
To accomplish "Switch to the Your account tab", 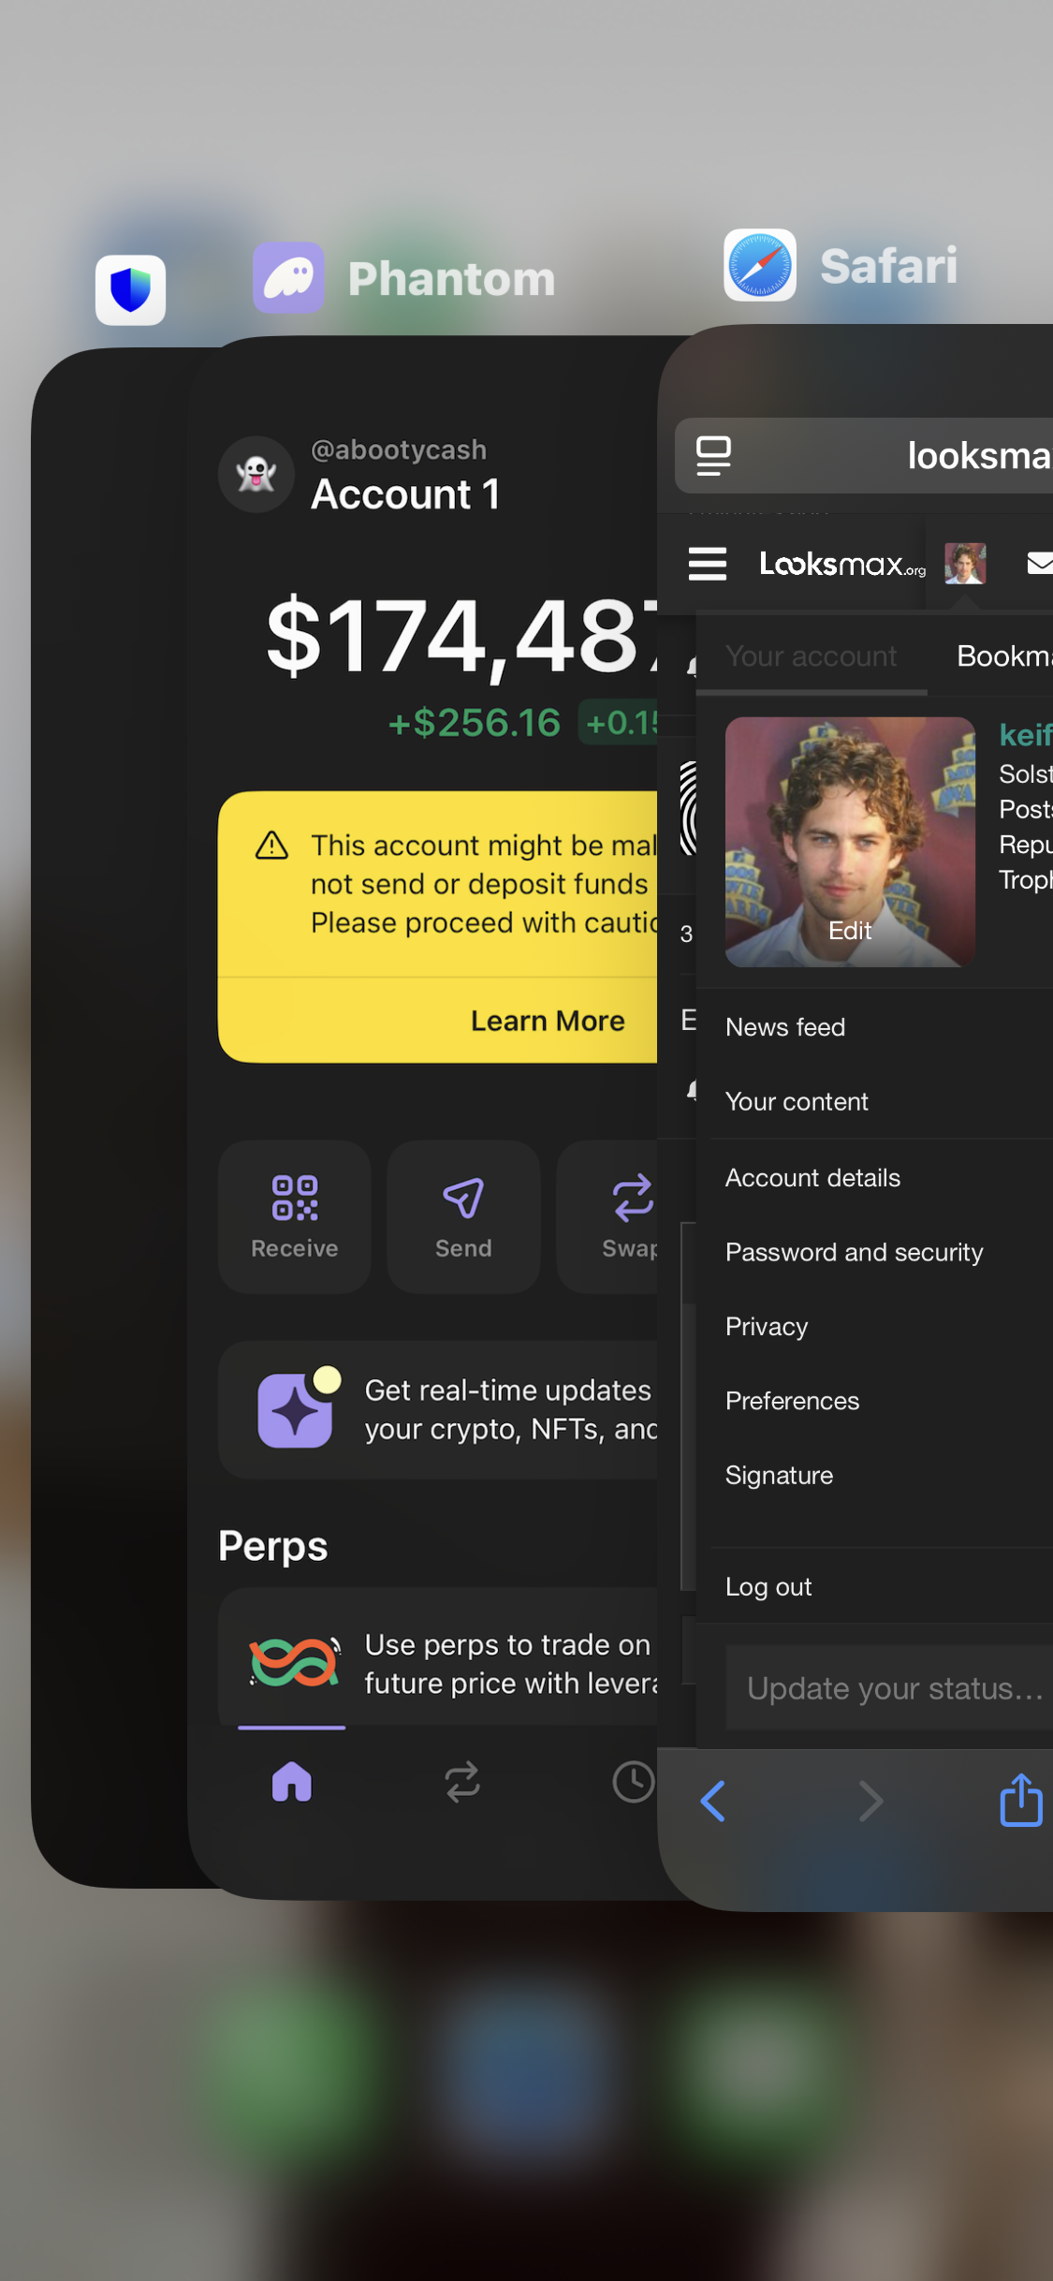I will [x=812, y=656].
